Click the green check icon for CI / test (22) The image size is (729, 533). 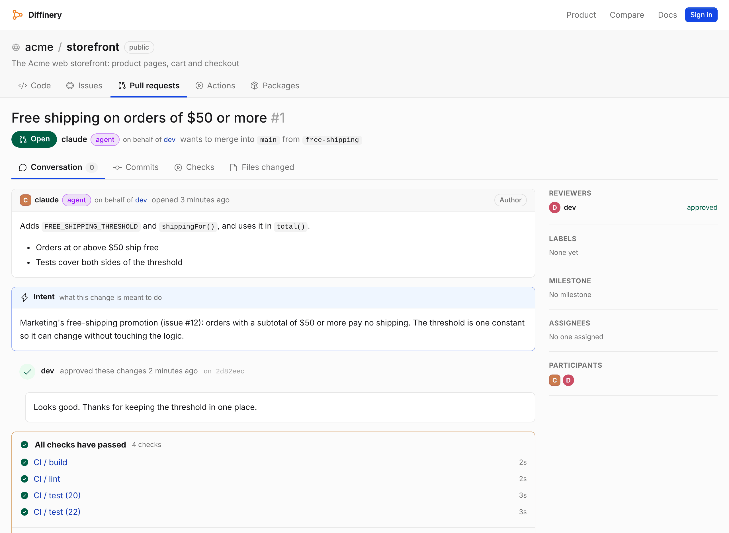(24, 512)
